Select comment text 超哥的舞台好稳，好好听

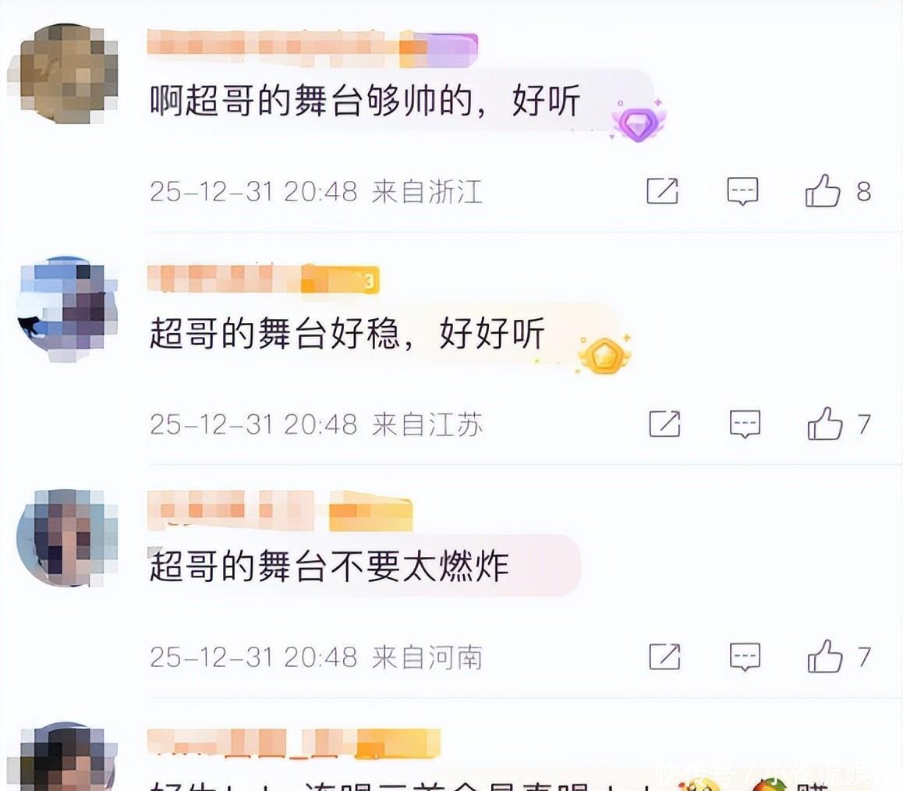pos(347,333)
